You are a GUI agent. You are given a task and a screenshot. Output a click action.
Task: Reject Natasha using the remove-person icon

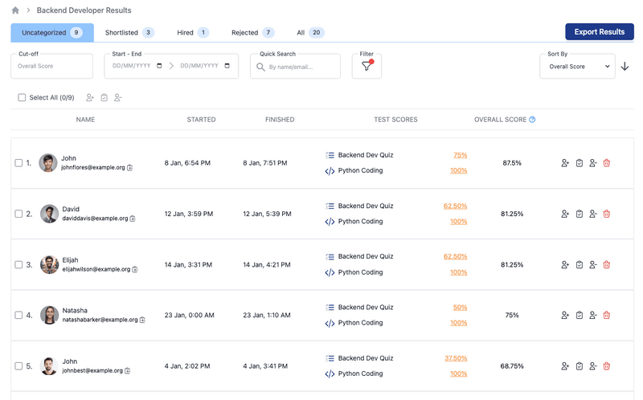coord(592,316)
